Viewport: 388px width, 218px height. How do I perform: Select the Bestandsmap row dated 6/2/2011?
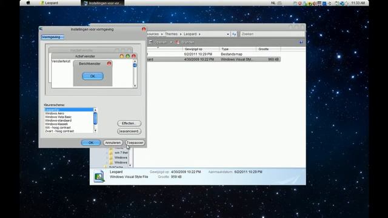click(x=214, y=54)
